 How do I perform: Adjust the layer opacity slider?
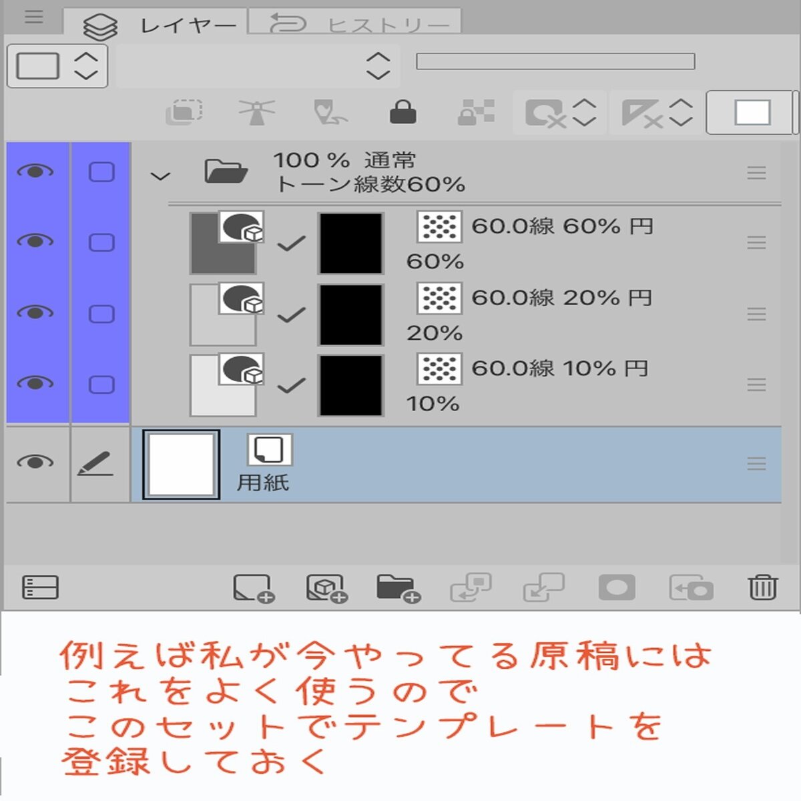(x=555, y=62)
